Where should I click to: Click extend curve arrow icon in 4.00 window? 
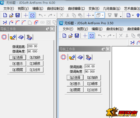(x=11, y=22)
